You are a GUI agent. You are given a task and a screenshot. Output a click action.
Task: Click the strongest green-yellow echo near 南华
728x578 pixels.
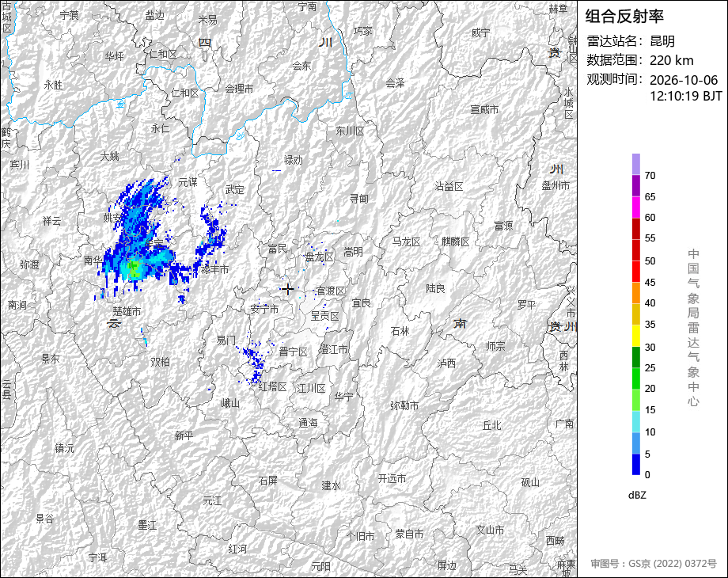tap(133, 268)
